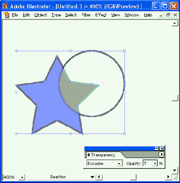Click the top-center bounding box handle
This screenshot has width=180, height=183.
click(x=70, y=51)
